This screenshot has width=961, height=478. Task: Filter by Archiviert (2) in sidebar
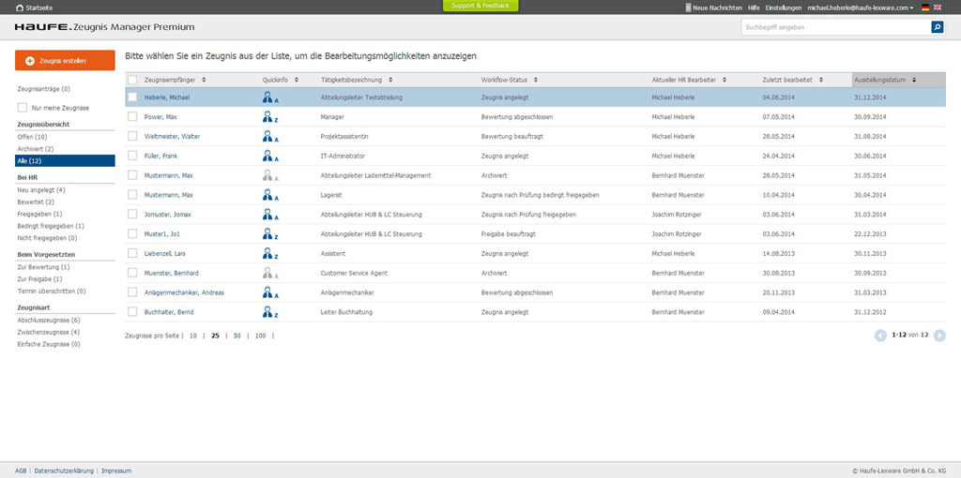click(36, 149)
